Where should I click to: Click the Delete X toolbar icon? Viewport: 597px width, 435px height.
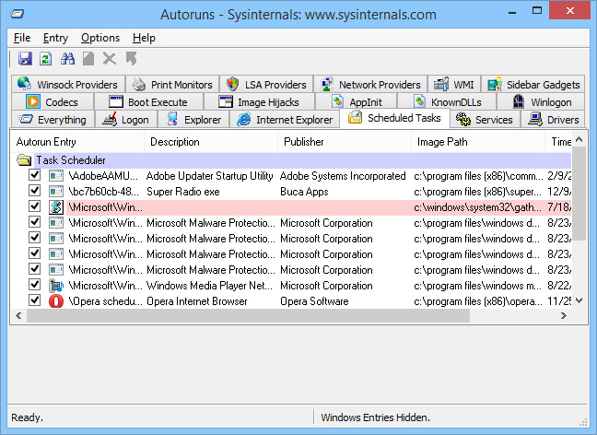point(110,59)
